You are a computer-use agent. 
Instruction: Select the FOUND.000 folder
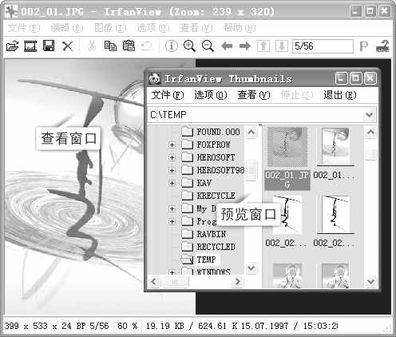point(211,132)
